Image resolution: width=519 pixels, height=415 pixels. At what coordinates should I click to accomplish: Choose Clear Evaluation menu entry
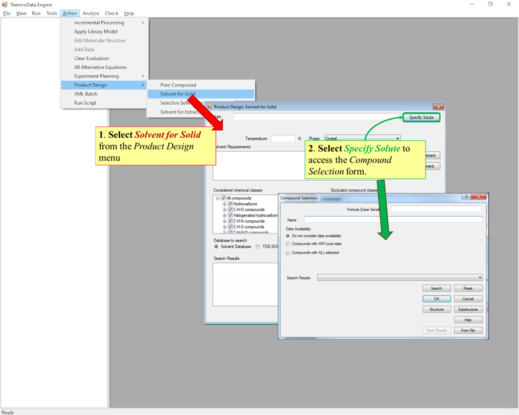105,58
